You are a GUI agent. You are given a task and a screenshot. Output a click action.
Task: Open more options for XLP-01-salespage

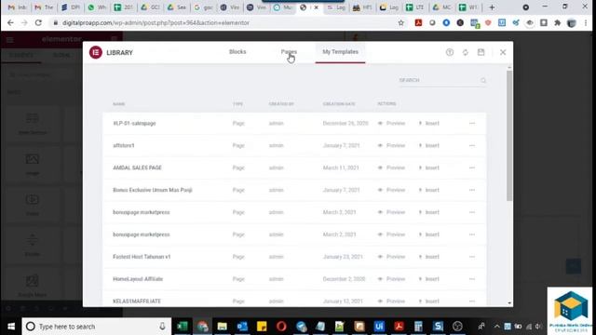[472, 123]
